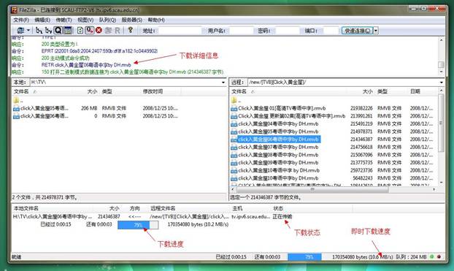Open the 帮助(H) menu
This screenshot has height=271, width=454.
coord(156,20)
